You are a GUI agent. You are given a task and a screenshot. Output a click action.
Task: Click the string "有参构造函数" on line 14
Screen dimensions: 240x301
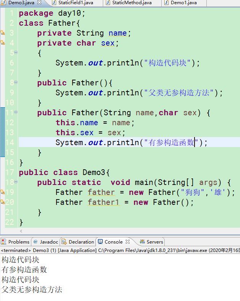(171, 142)
